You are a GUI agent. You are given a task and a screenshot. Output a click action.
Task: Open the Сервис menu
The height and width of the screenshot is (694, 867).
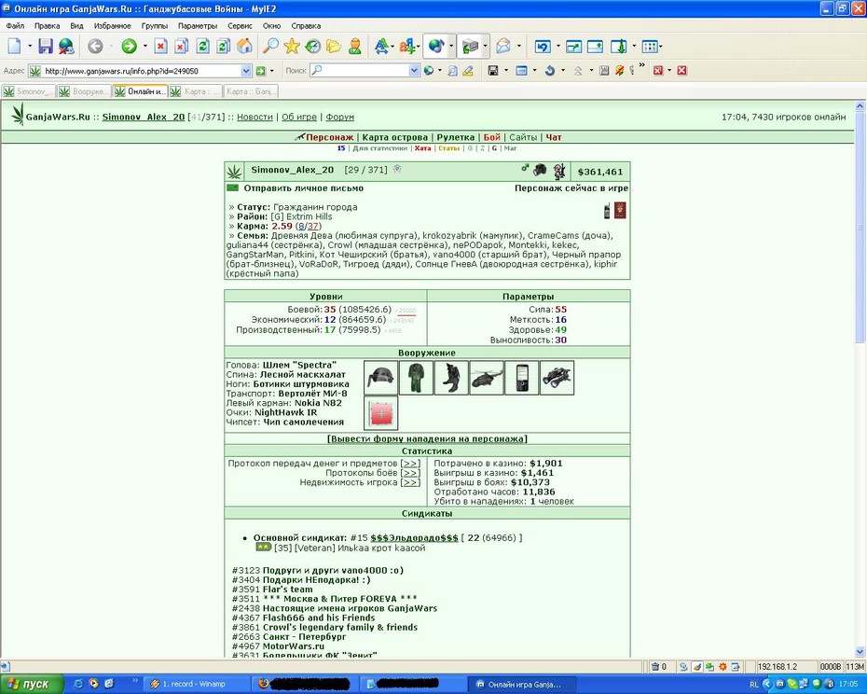(240, 26)
